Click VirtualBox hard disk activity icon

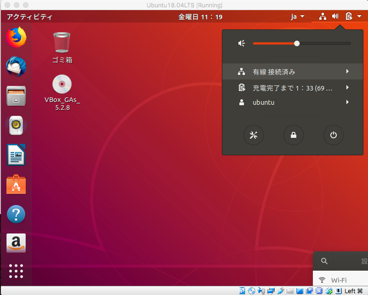[242, 291]
